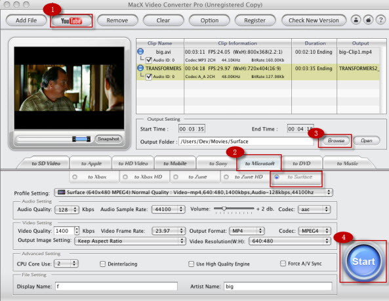This screenshot has height=301, width=389.
Task: Open the Audio Quality 128 dropdown
Action: [x=67, y=210]
